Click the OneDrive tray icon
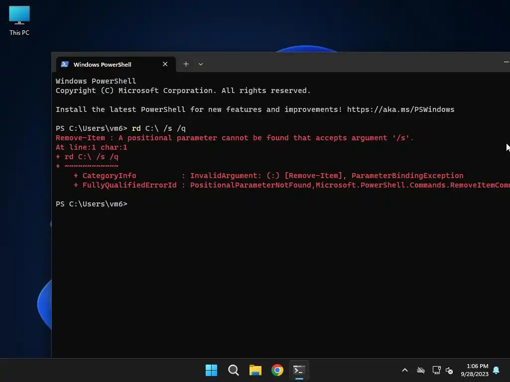 click(421, 370)
